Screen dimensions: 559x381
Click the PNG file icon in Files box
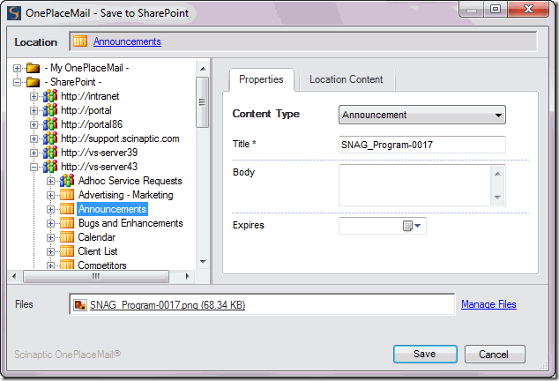click(80, 305)
